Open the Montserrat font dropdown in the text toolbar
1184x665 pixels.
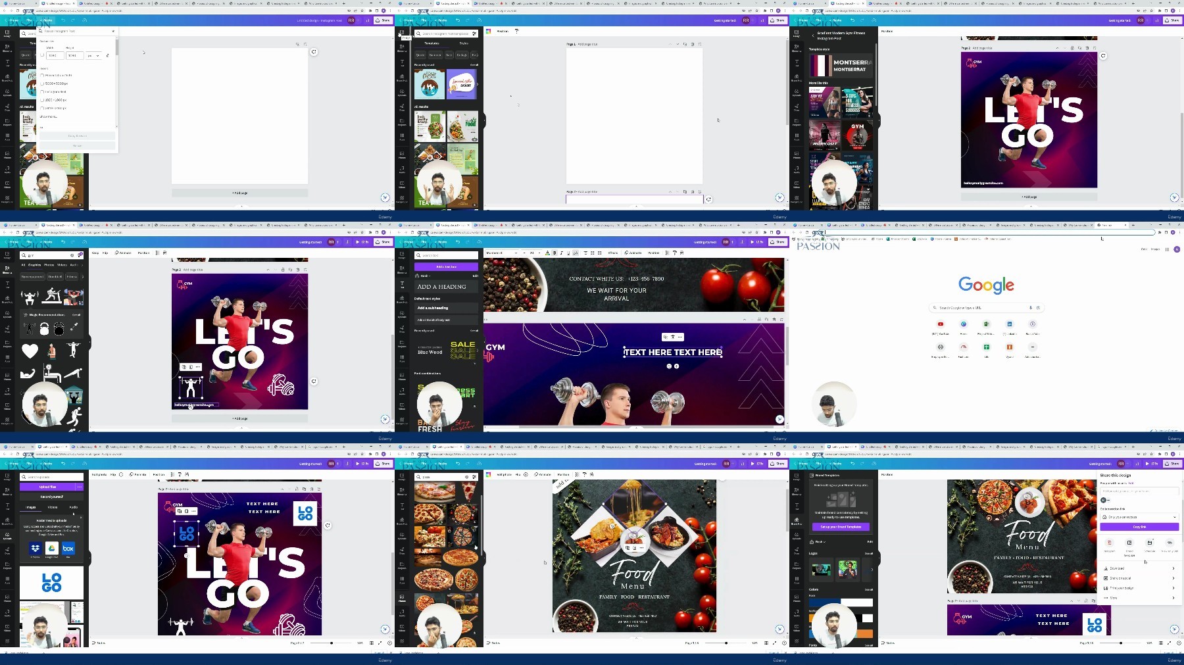tap(503, 253)
